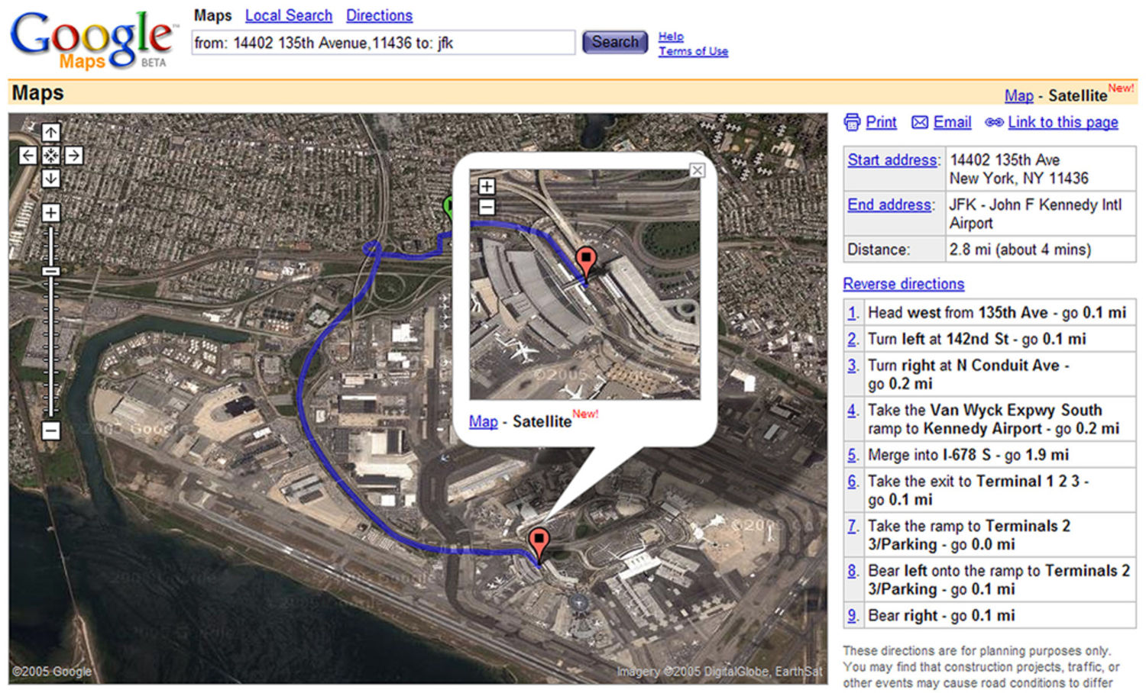Screen dimensions: 1146x693
Task: Click the center map reset icon
Action: 50,156
